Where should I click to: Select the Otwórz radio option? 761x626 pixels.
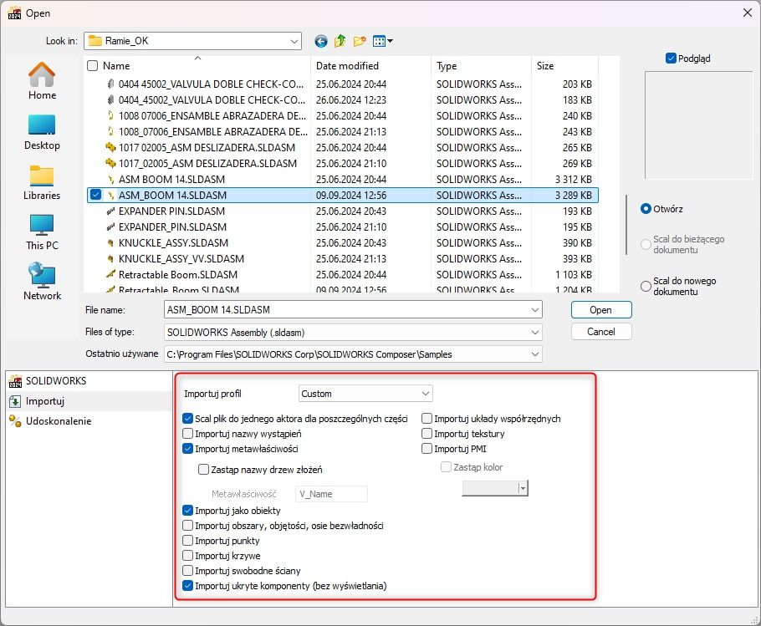pyautogui.click(x=646, y=209)
